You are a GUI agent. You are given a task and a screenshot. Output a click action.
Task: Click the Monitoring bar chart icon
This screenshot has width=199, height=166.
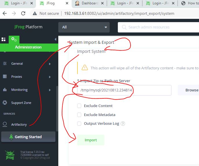(5, 90)
